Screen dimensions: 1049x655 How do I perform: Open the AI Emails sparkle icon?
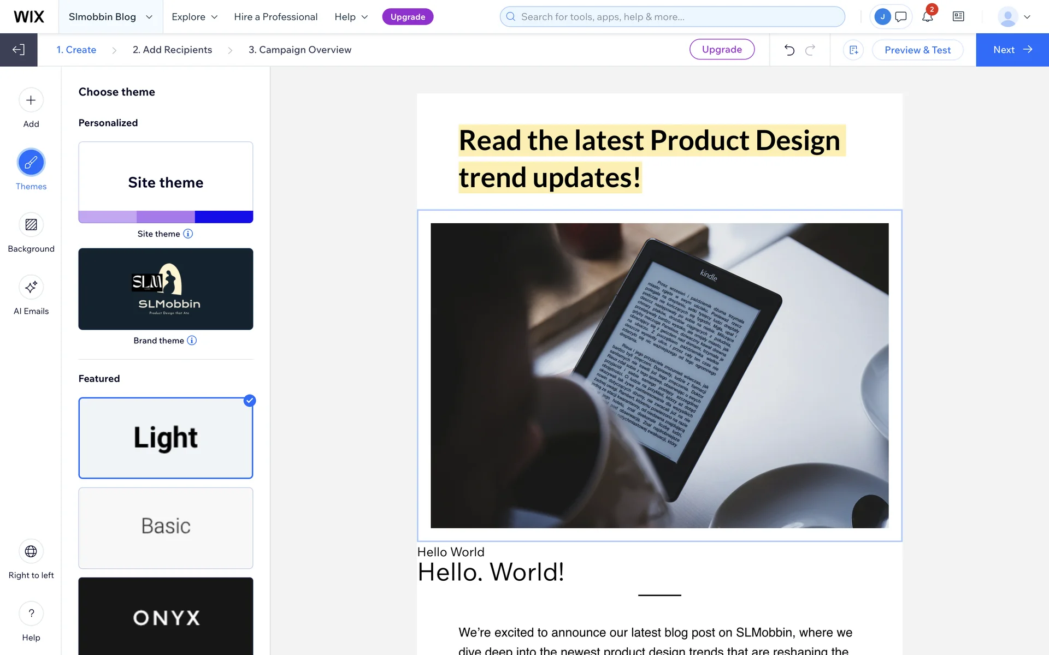tap(31, 287)
